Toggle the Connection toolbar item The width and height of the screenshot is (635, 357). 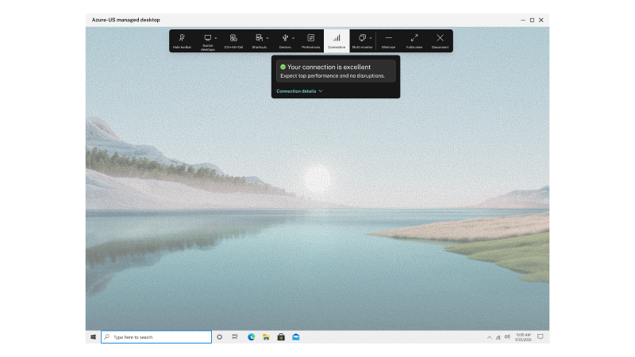click(337, 40)
